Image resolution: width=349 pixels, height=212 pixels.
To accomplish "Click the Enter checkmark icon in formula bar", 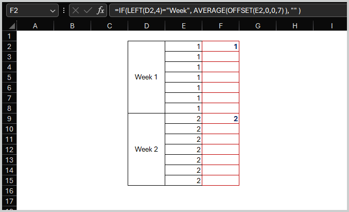I will pos(88,10).
